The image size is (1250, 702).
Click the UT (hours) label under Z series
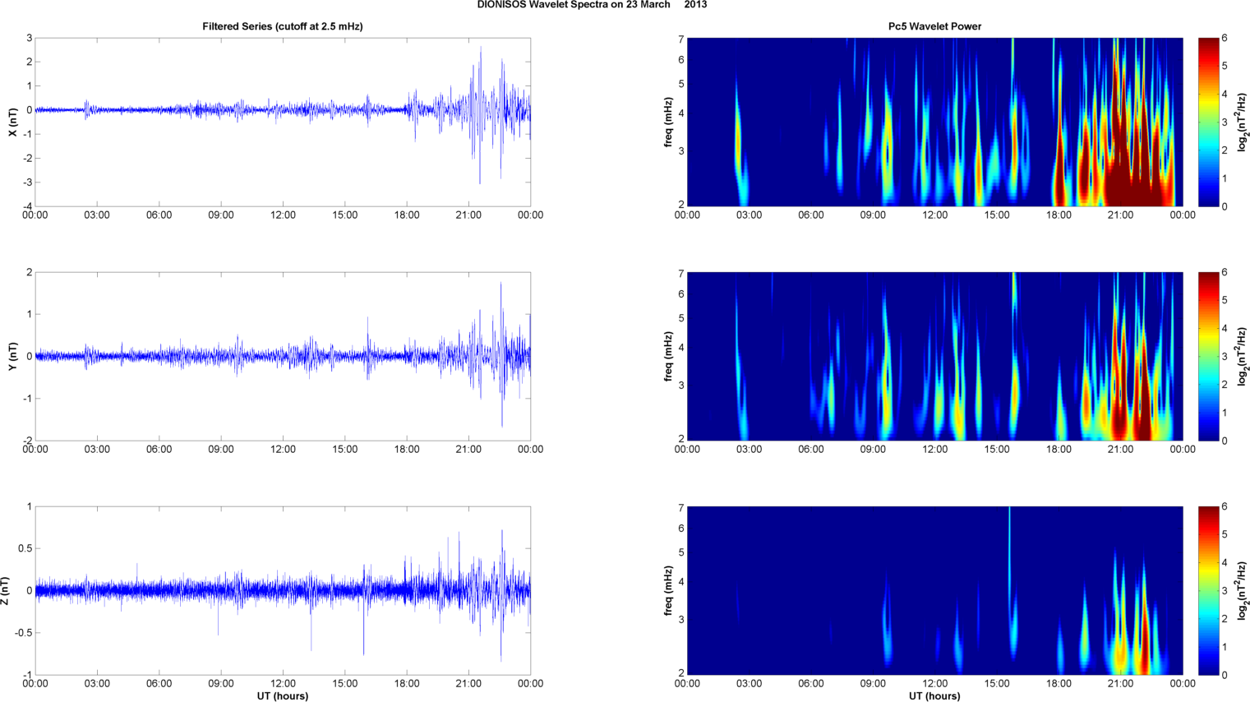[x=283, y=696]
